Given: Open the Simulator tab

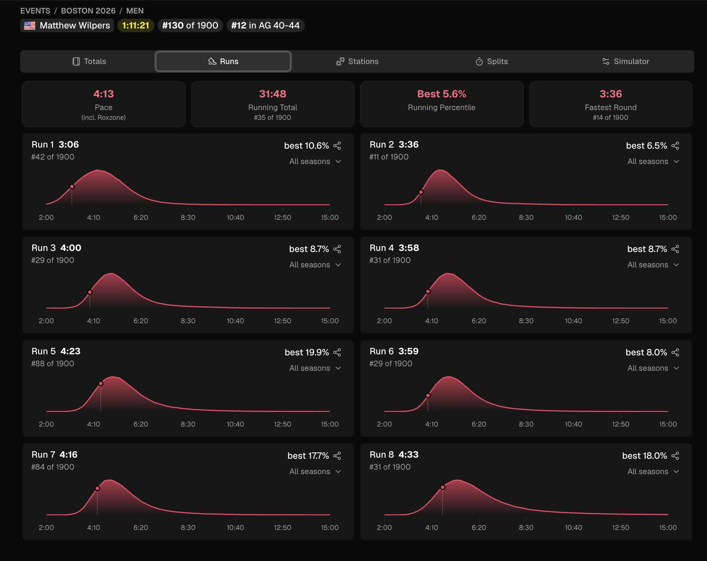Looking at the screenshot, I should click(x=625, y=61).
